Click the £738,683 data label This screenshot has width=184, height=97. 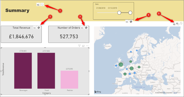tap(23, 51)
